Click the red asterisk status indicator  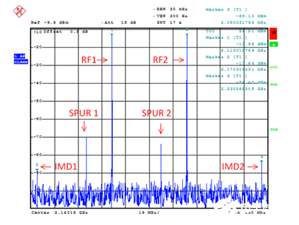click(x=273, y=33)
